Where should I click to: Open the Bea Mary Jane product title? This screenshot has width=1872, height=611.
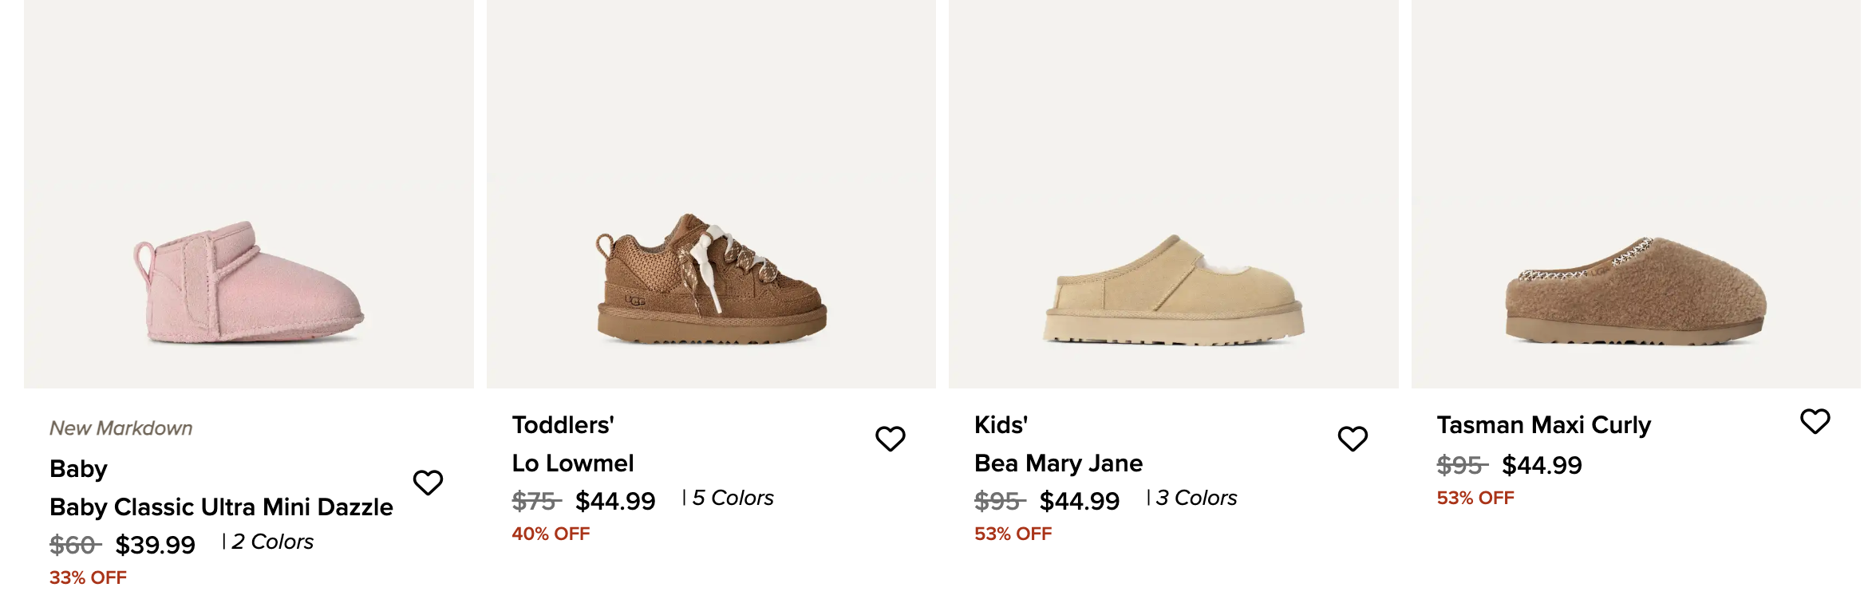coord(1058,463)
